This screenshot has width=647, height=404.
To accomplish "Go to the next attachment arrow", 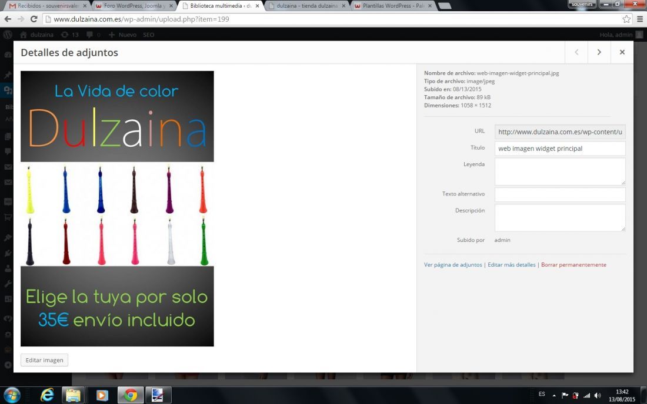I will pos(599,52).
